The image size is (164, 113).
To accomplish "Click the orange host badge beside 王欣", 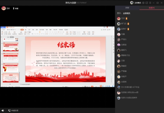I will pos(127,18).
